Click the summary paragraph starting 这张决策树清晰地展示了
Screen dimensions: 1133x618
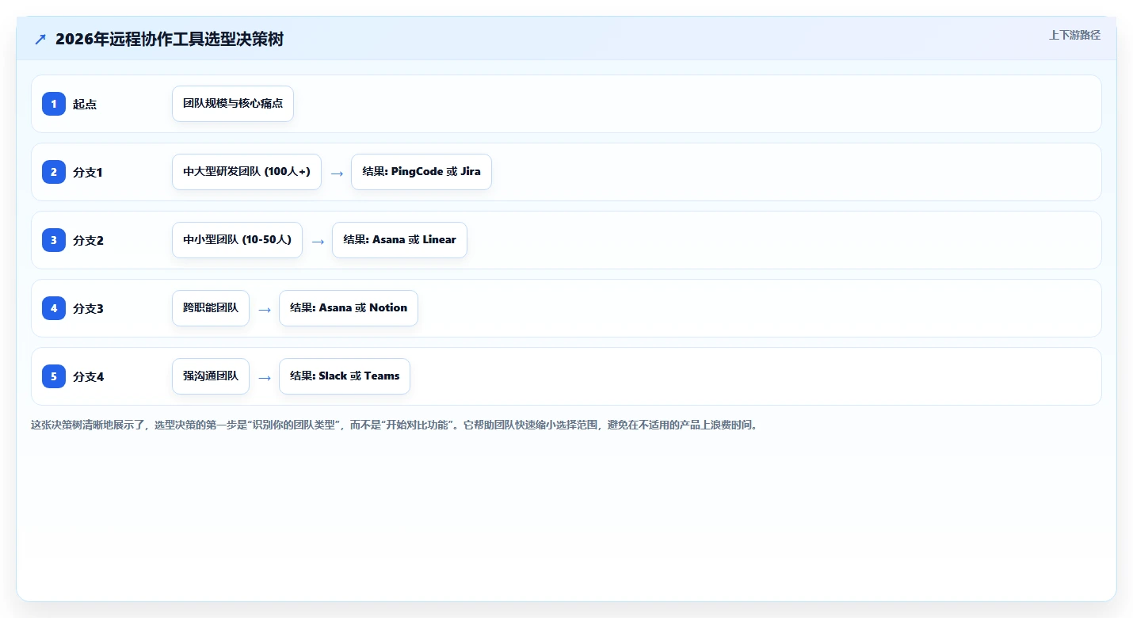tap(396, 425)
